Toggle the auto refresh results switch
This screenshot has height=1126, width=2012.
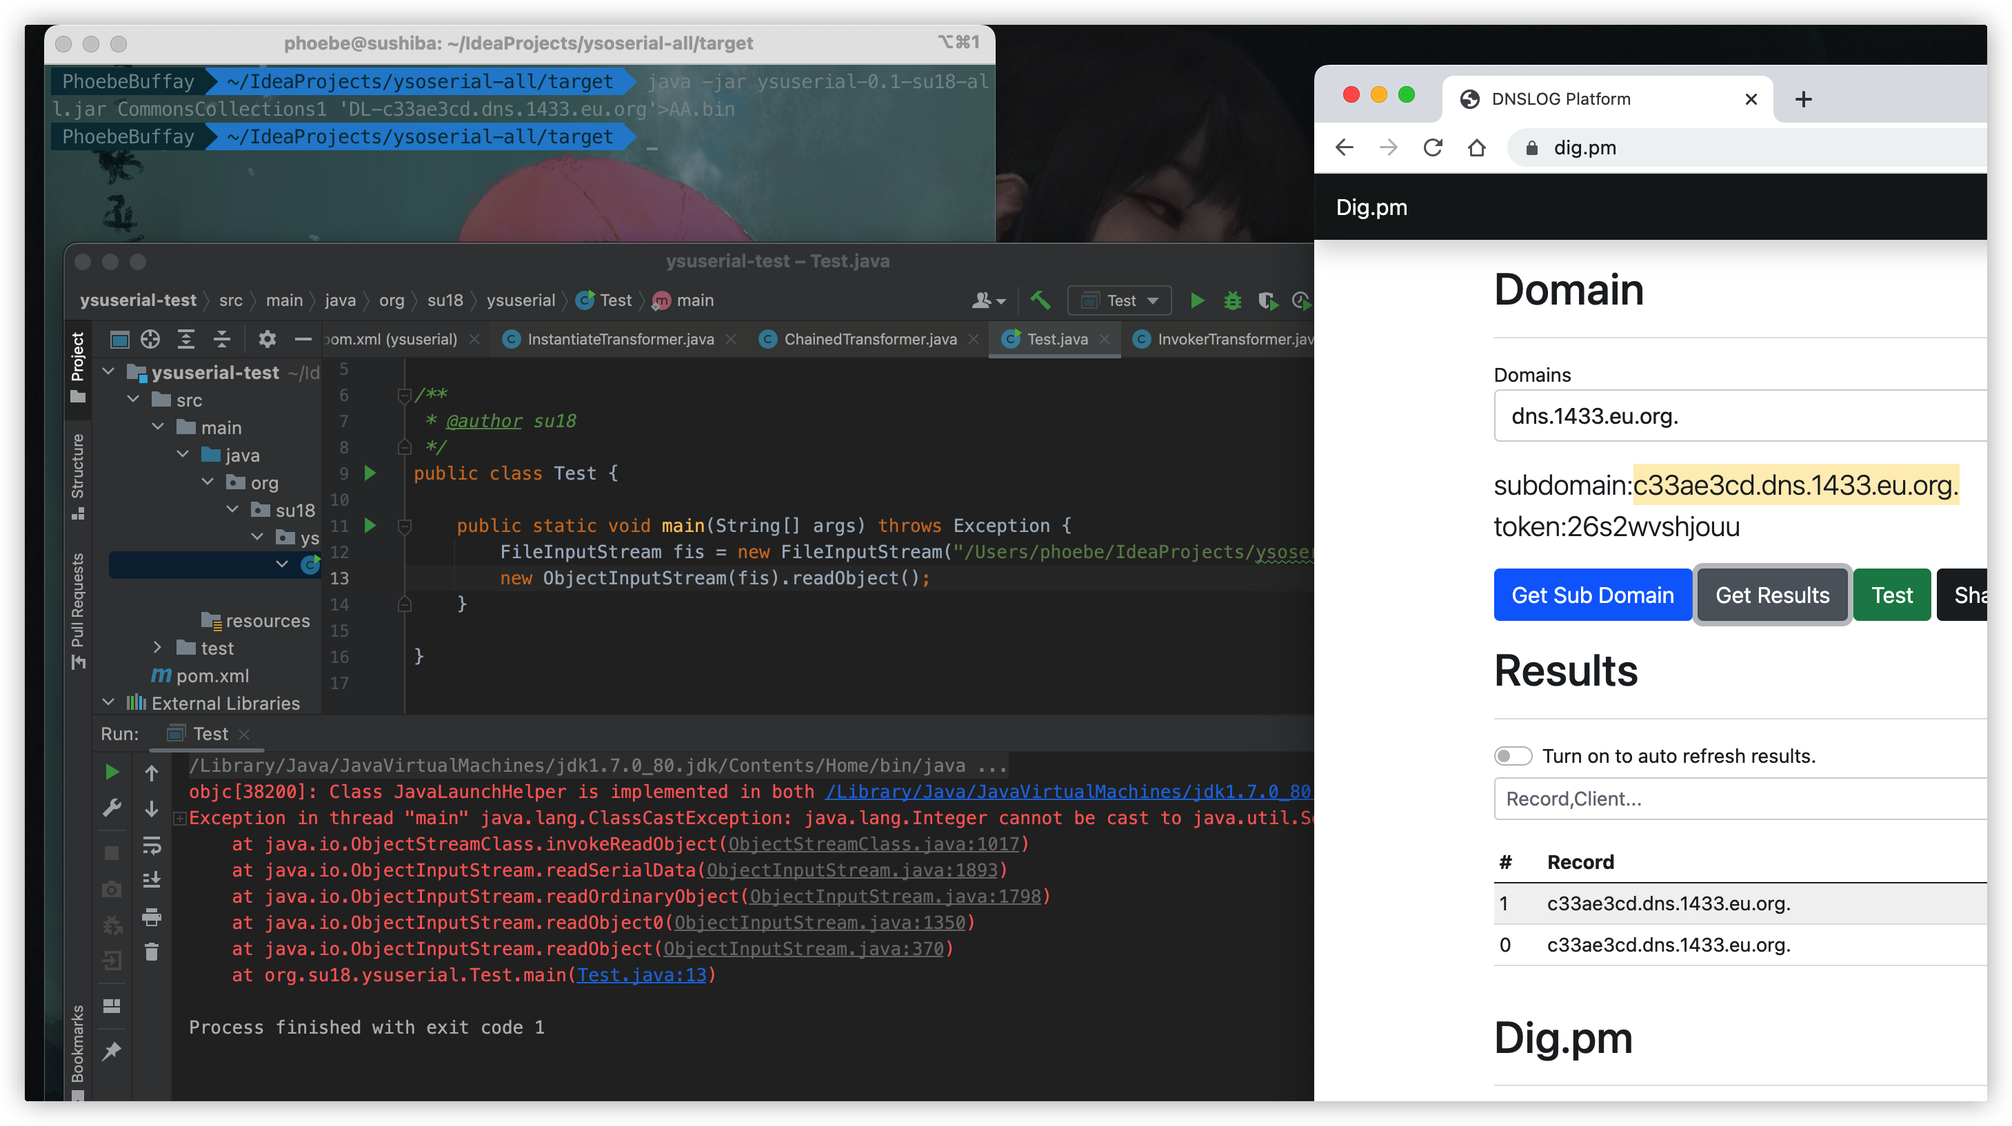point(1512,756)
